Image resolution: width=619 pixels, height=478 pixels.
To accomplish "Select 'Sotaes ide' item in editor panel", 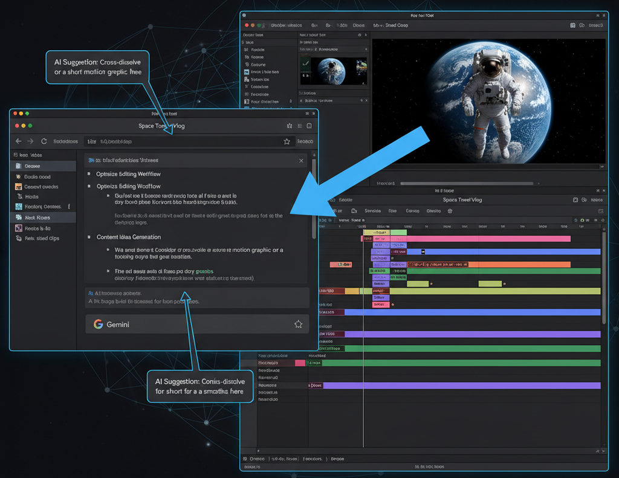I will tap(256, 79).
